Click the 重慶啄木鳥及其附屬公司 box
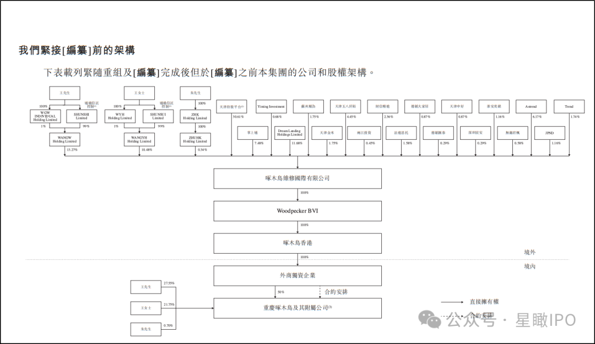Viewport: 595px width, 344px height. click(297, 308)
